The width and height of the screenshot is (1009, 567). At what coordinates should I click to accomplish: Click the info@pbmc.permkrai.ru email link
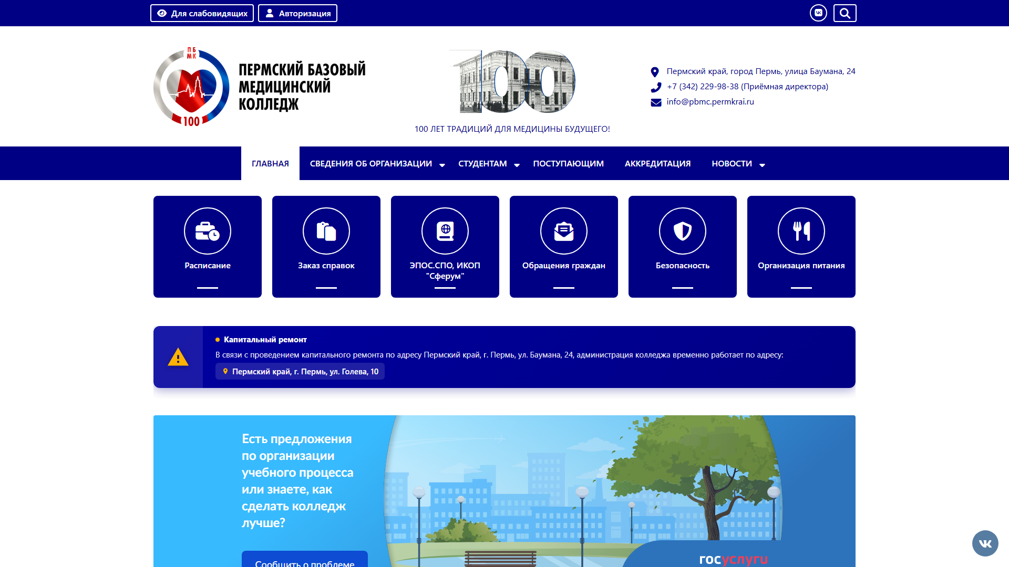tap(710, 102)
